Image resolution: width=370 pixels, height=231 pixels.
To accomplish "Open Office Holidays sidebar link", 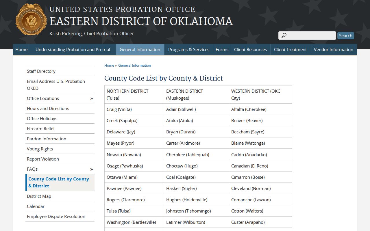I will (60, 119).
